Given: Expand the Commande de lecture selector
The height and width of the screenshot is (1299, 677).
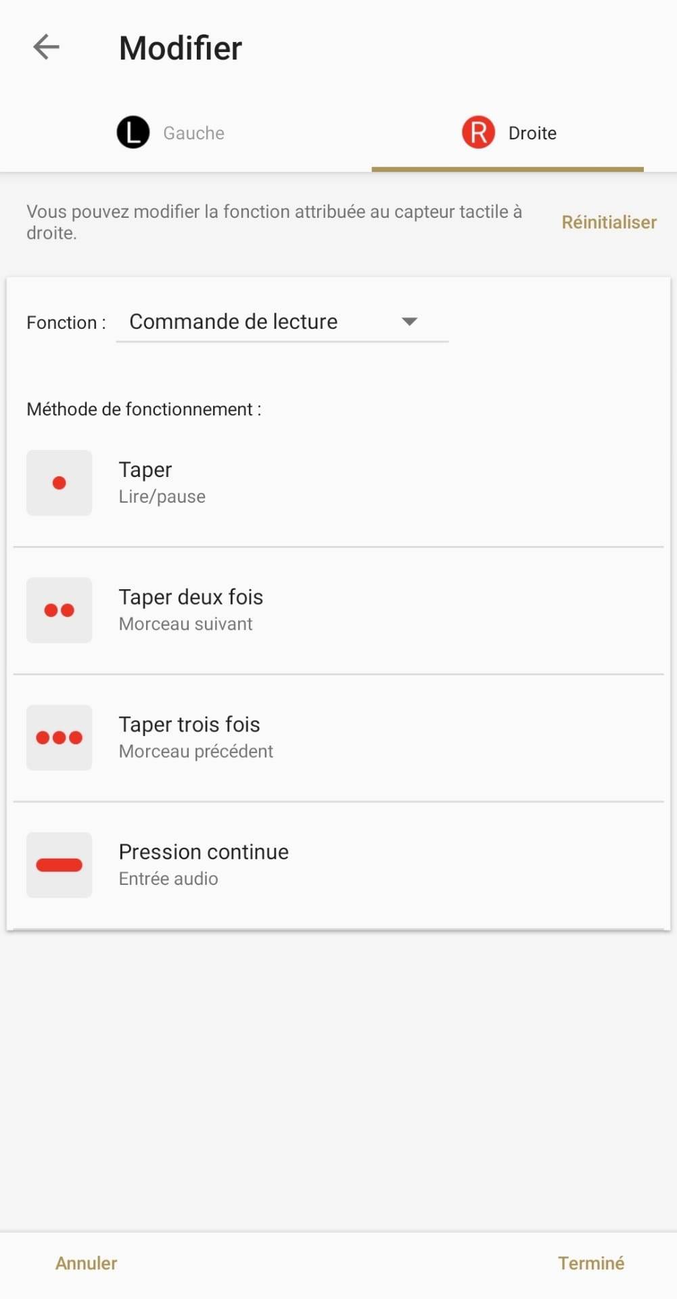Looking at the screenshot, I should (x=233, y=322).
